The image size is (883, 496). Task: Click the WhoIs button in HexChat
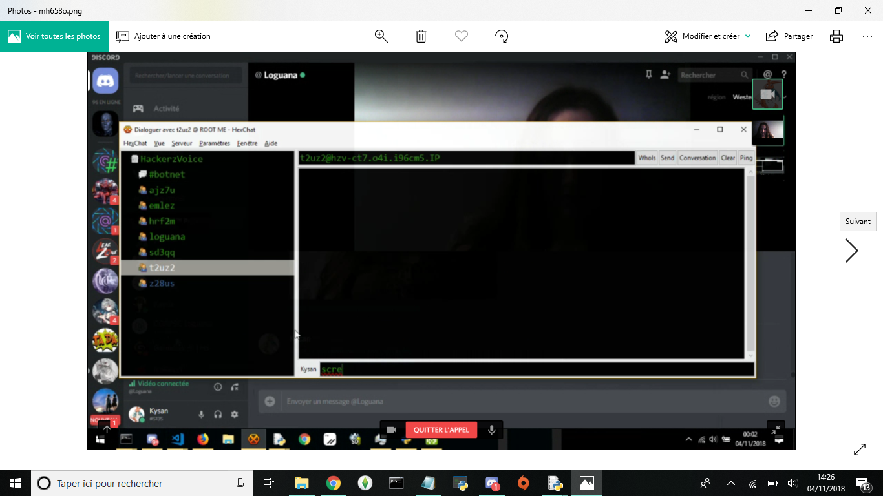click(646, 158)
